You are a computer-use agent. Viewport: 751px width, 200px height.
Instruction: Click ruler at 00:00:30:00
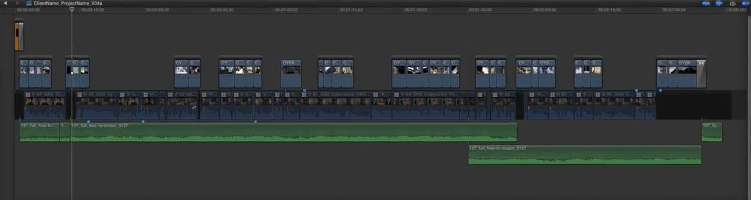click(157, 10)
